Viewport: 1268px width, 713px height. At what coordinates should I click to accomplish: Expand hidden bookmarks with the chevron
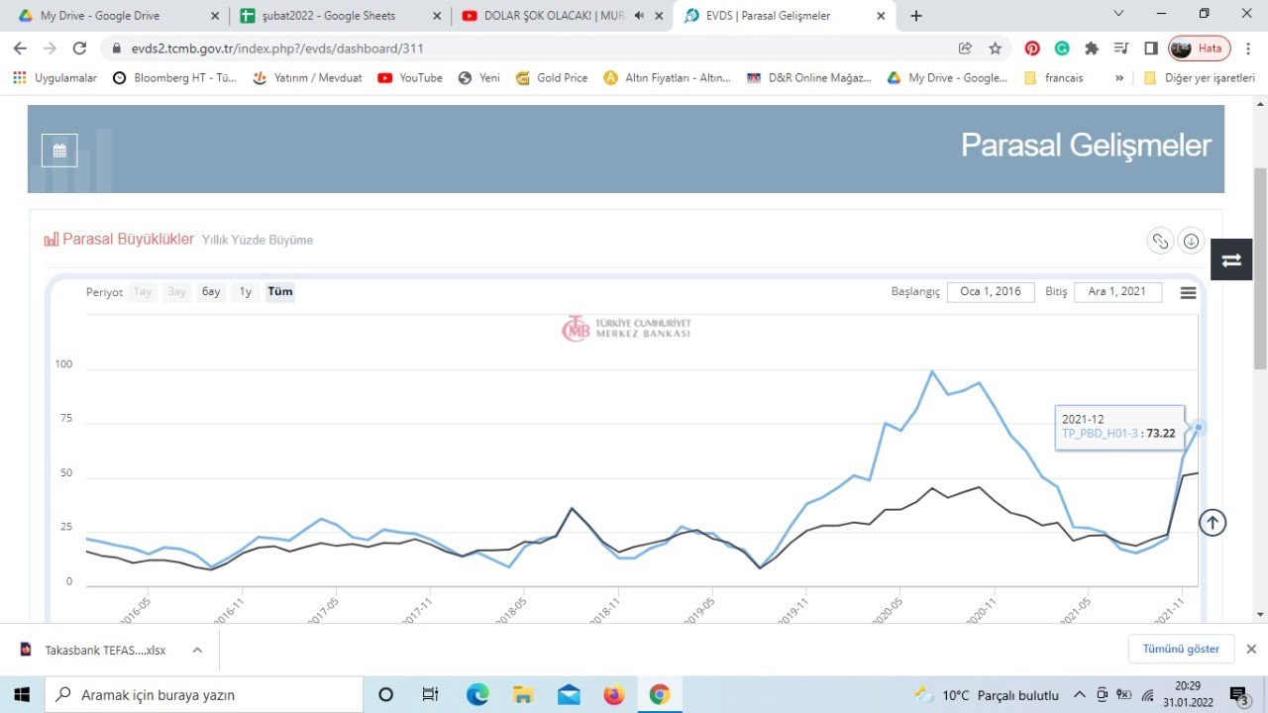[x=1119, y=77]
